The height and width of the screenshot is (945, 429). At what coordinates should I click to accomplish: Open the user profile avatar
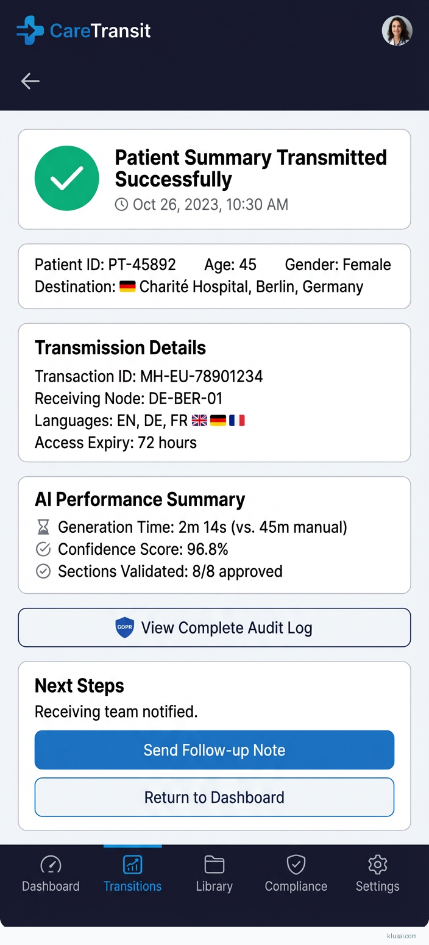[x=397, y=30]
